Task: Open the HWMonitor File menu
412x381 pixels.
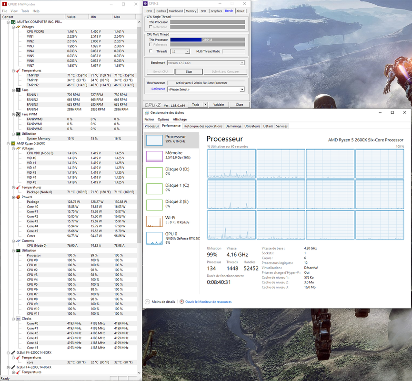Action: (5, 11)
